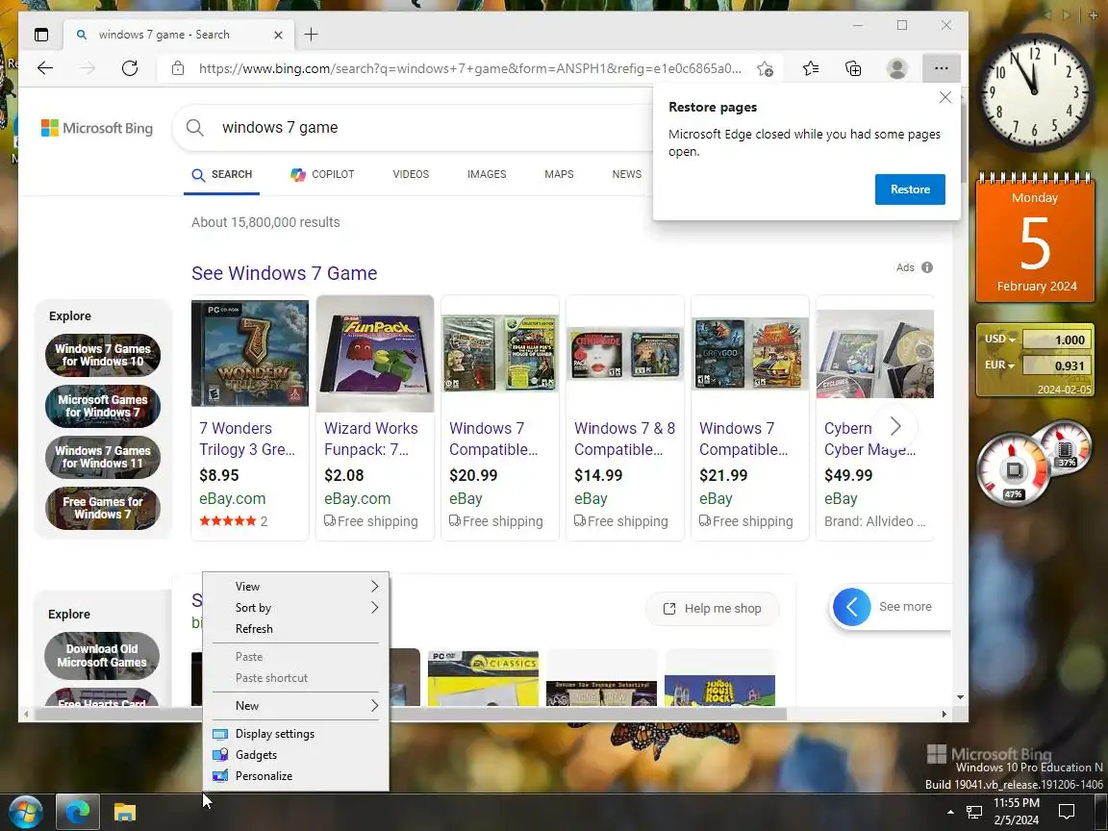Screen dimensions: 1108x831
Task: Open the $21.99 Windows 7 Compatible listing
Action: click(x=750, y=416)
